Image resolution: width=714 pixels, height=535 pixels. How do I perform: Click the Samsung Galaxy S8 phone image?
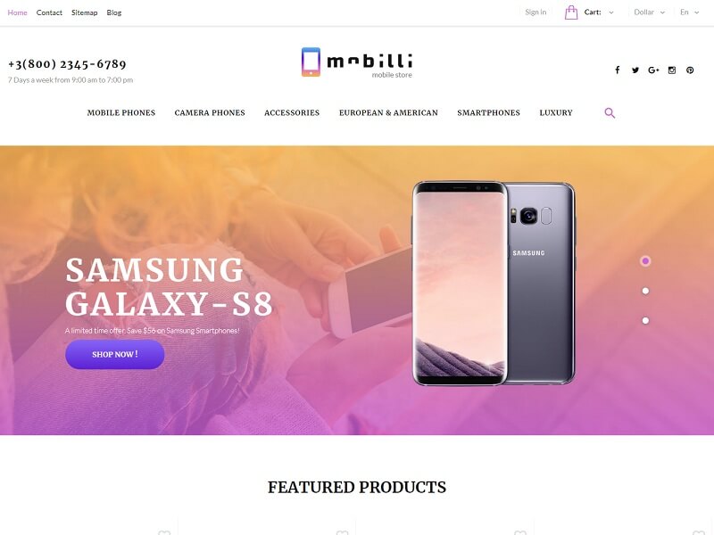tap(494, 283)
